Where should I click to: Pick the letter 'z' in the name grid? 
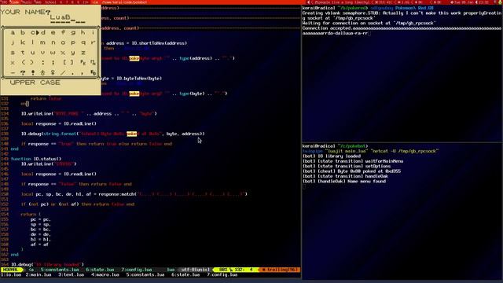(x=83, y=53)
